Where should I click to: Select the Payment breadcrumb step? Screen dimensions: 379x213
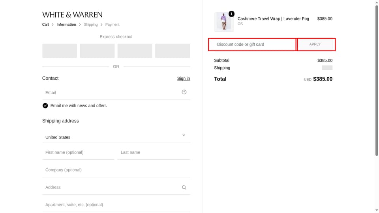coord(112,24)
